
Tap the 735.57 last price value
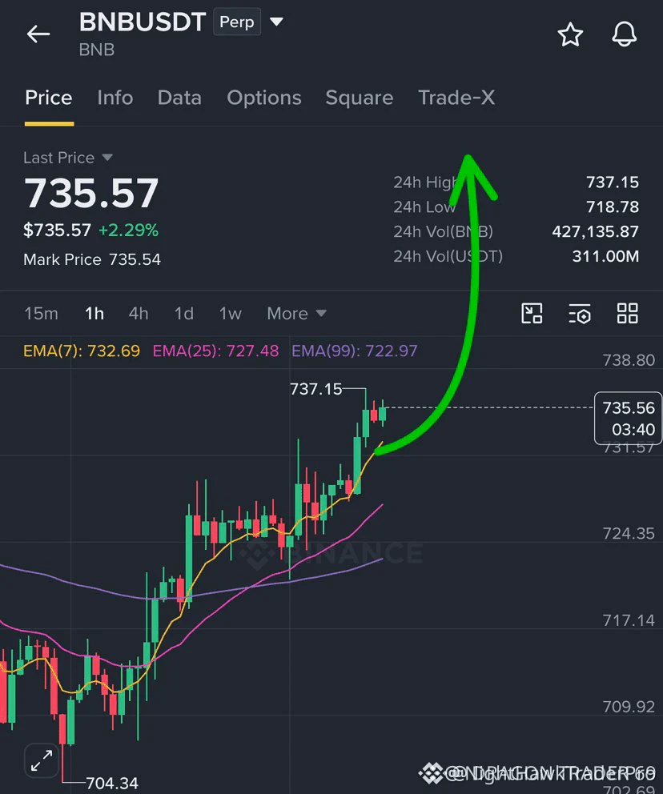91,193
